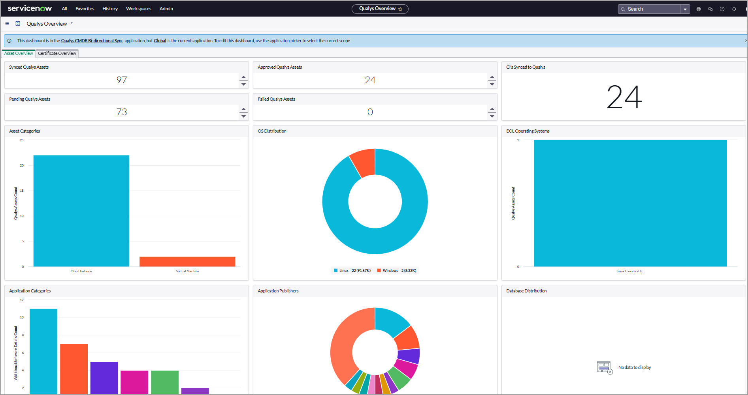Click the ServiceNow logo

pos(30,8)
